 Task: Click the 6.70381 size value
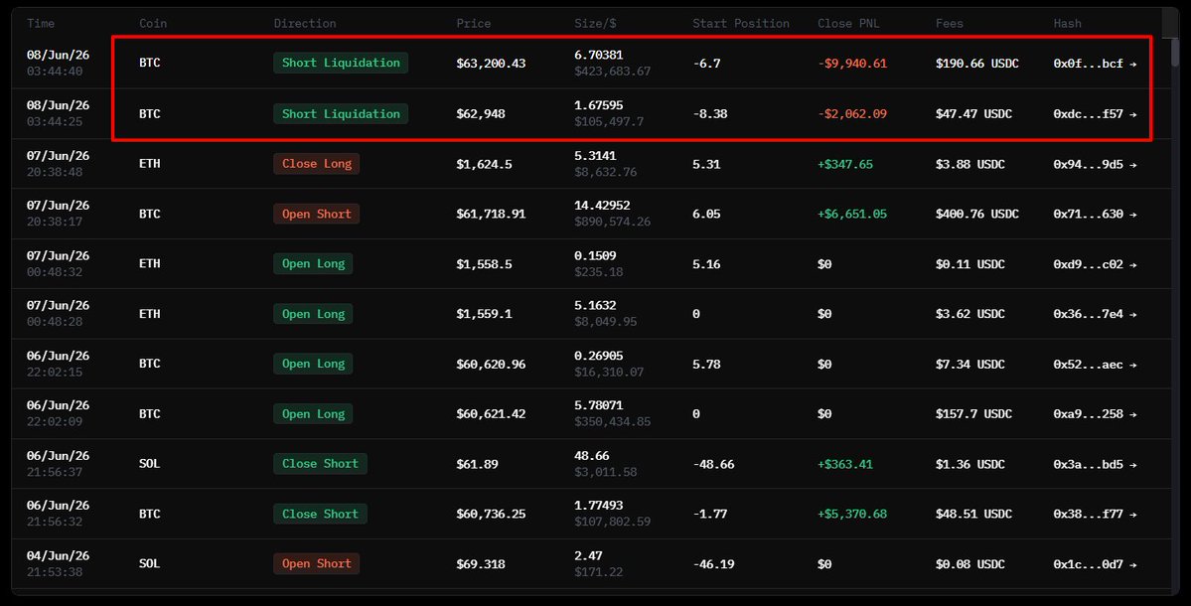(x=599, y=56)
